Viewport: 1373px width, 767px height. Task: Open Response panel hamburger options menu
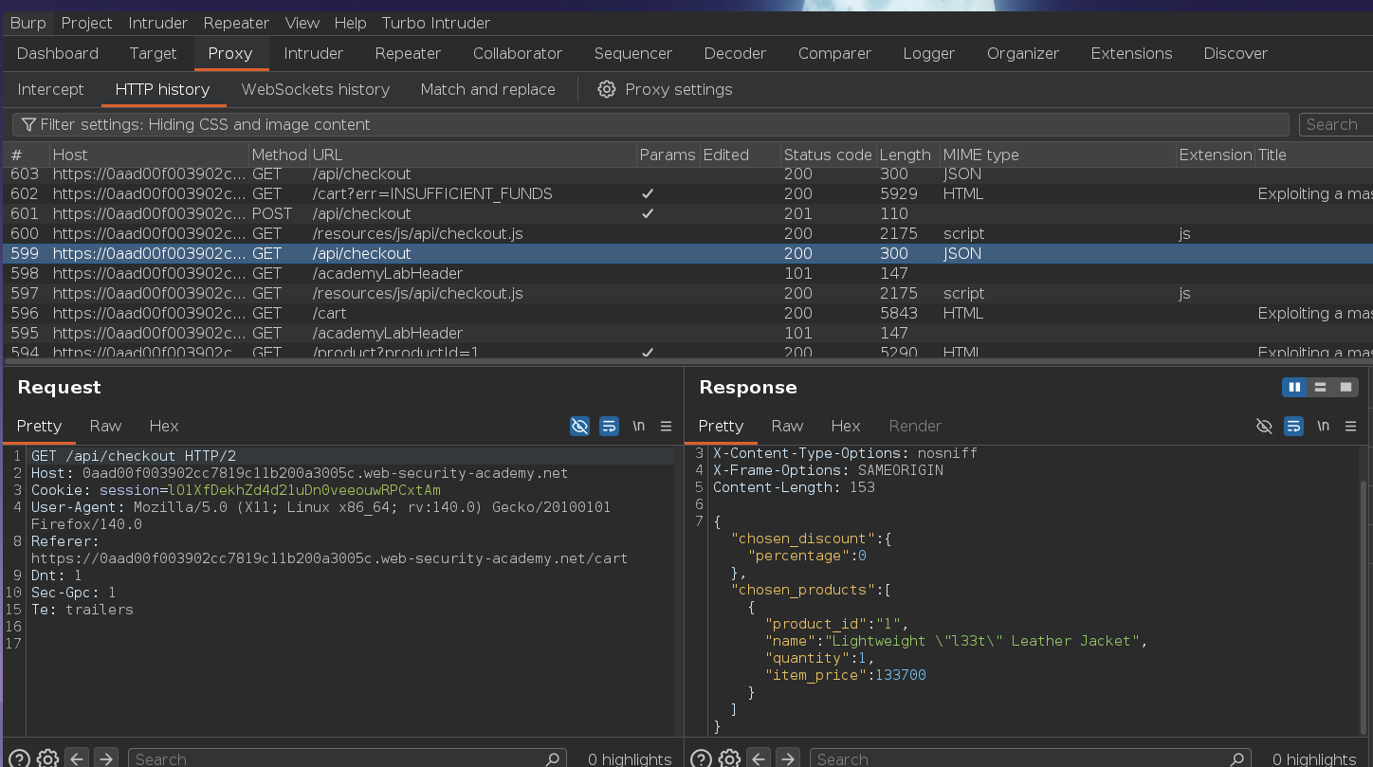1350,426
